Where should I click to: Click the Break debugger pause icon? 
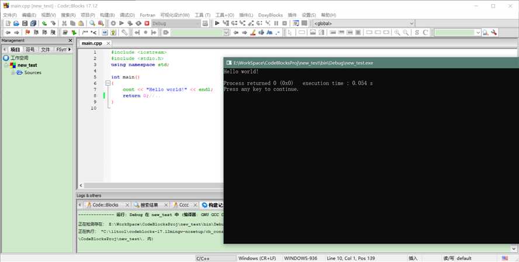coord(276,23)
